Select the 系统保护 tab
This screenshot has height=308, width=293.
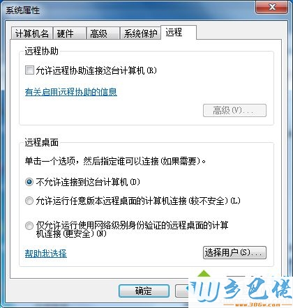[140, 33]
